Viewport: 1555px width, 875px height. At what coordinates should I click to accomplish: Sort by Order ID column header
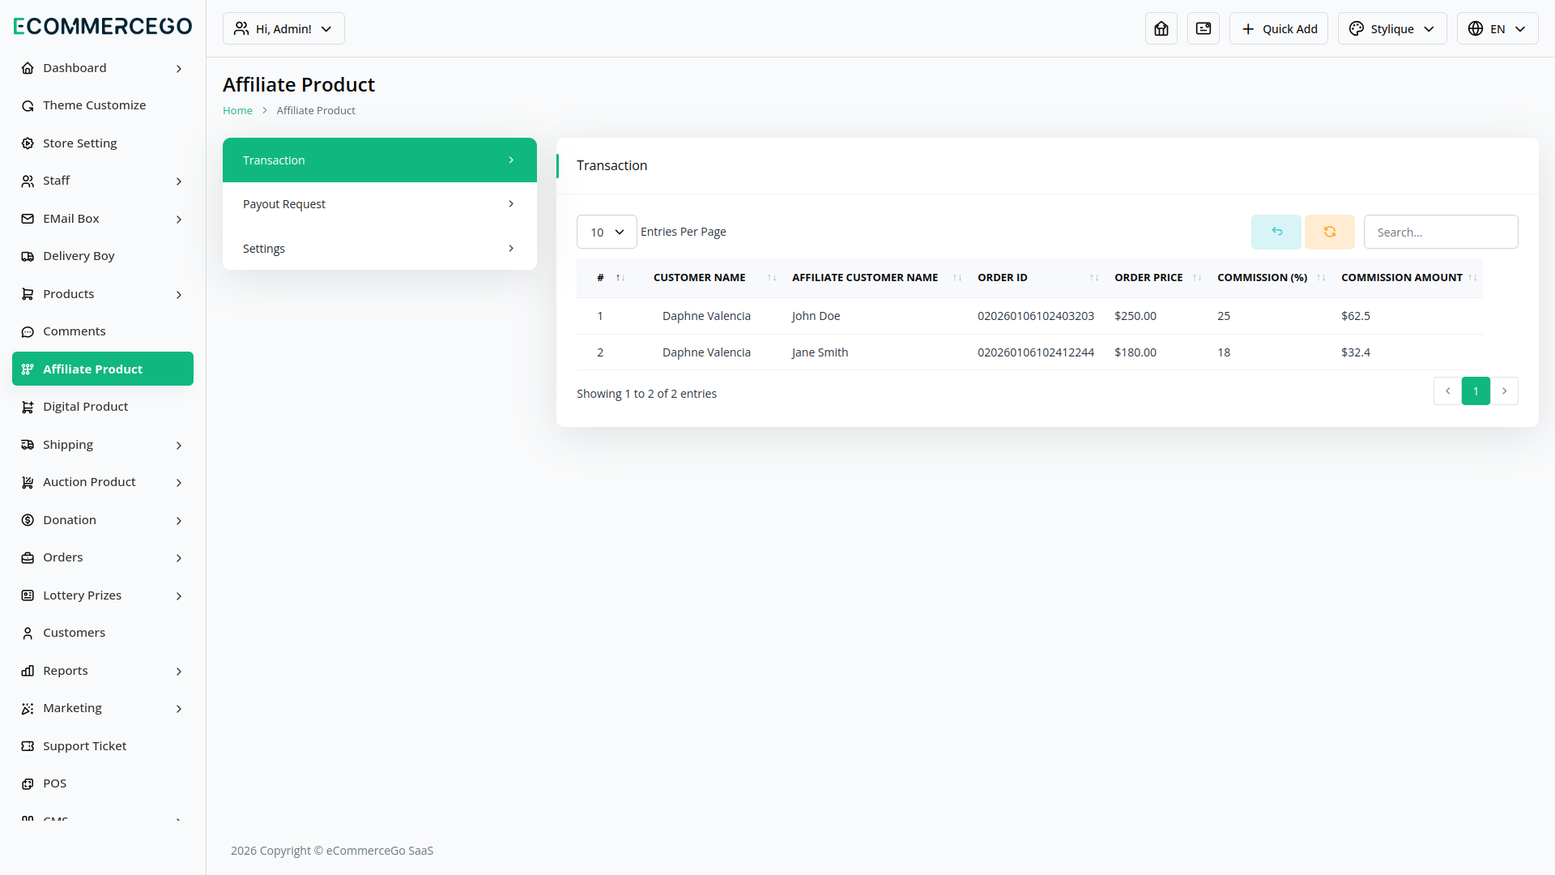[x=1037, y=278]
